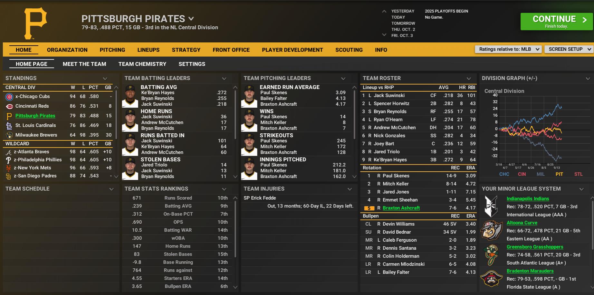Expand the Team Roster panel options chevron

tap(469, 78)
